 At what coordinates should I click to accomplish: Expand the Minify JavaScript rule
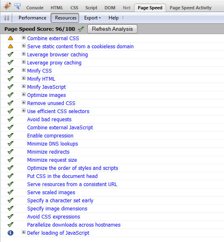point(23,86)
